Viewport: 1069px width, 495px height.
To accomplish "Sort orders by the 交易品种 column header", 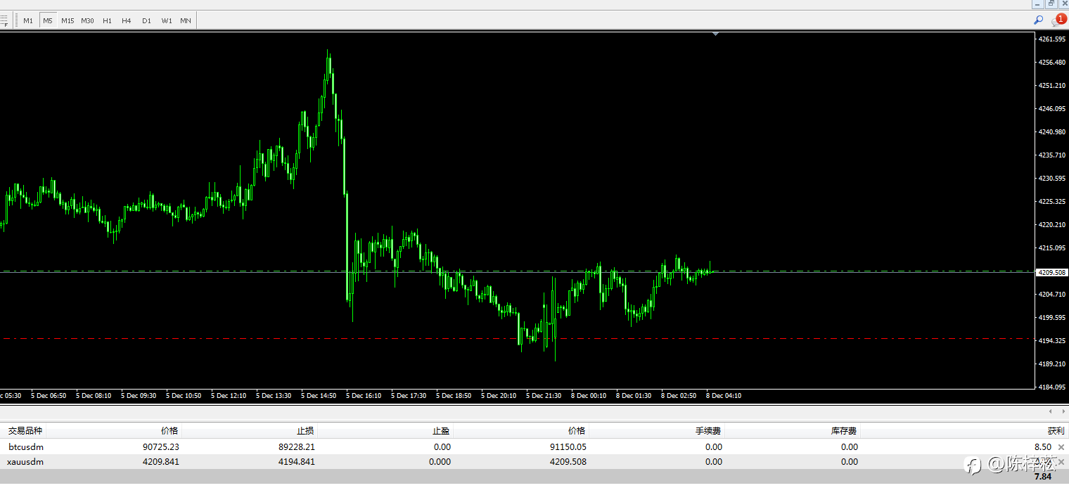I will 25,430.
